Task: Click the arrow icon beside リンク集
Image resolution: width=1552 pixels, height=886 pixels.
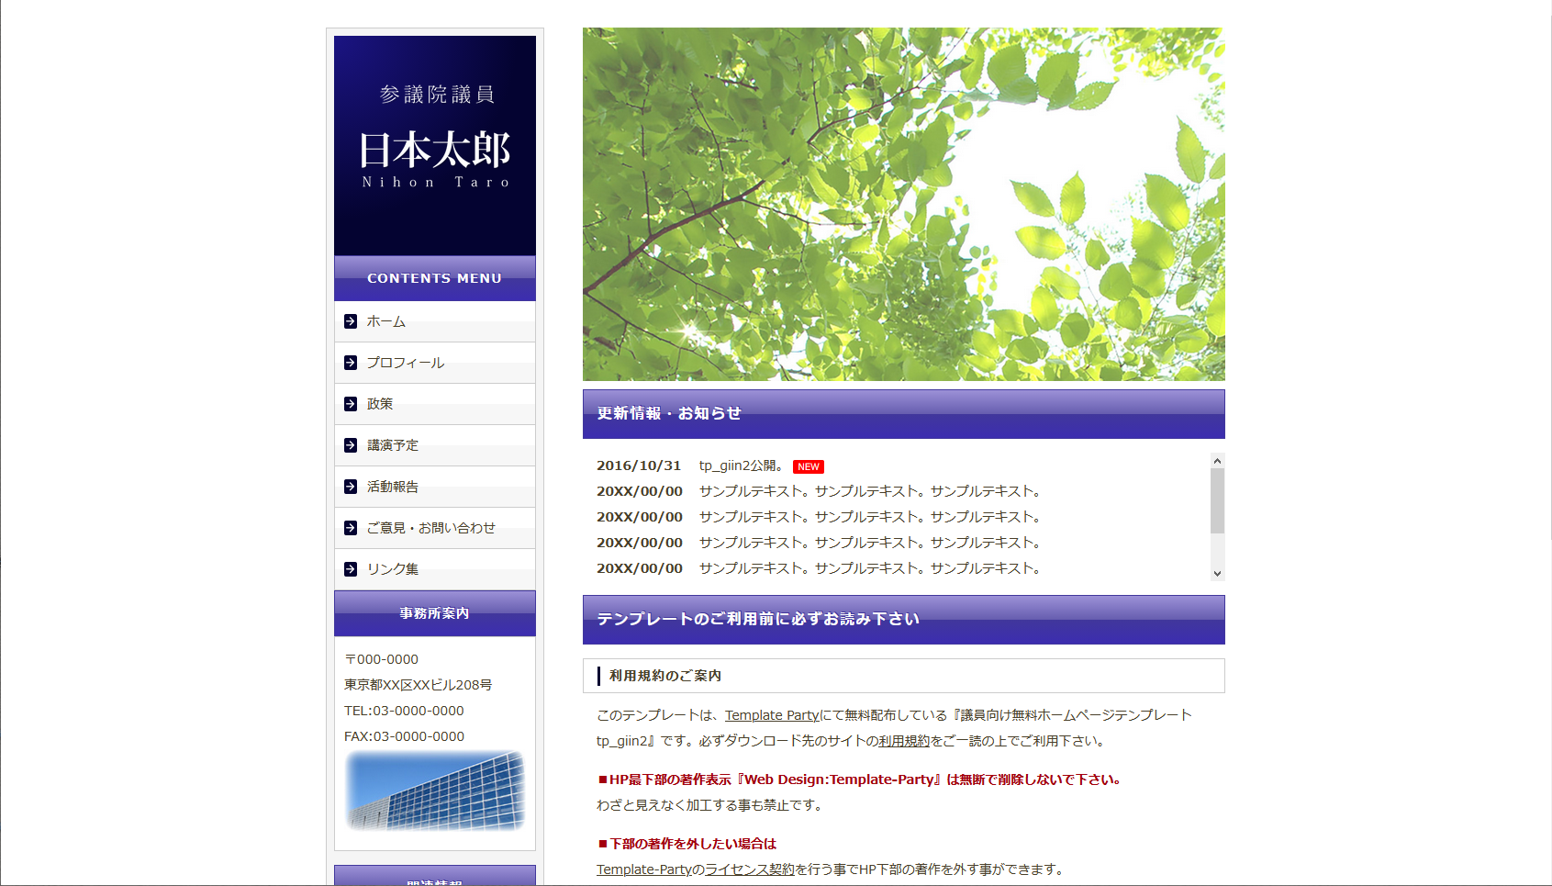Action: (x=351, y=569)
